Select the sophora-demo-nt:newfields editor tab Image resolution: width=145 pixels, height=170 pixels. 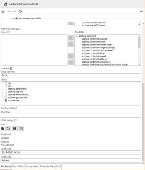click(x=21, y=4)
